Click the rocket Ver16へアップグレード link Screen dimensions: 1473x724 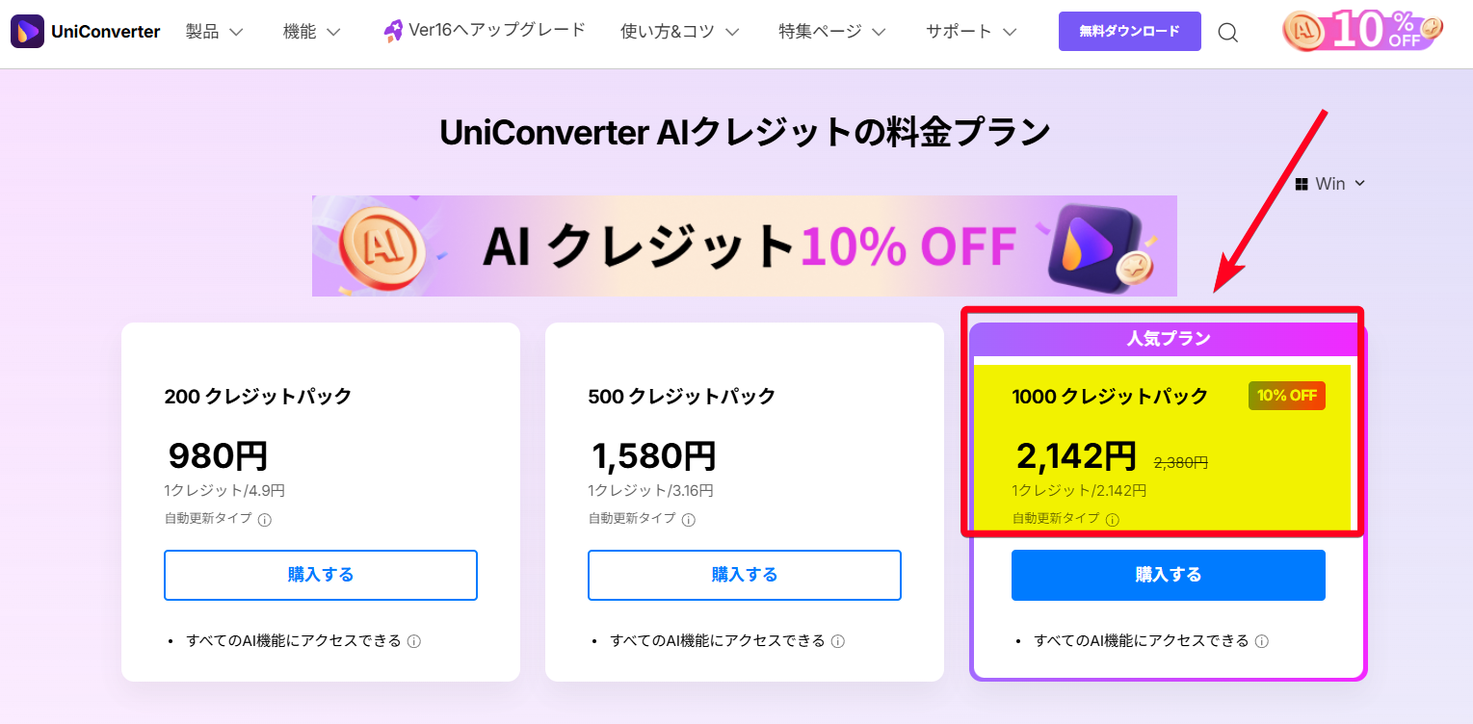tap(484, 31)
